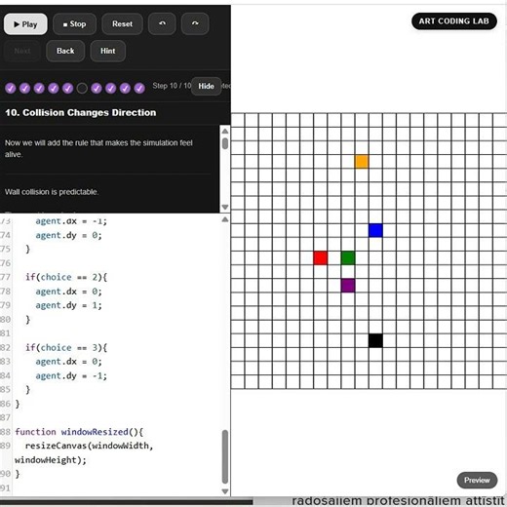Click the black agent square on the grid

pos(375,340)
